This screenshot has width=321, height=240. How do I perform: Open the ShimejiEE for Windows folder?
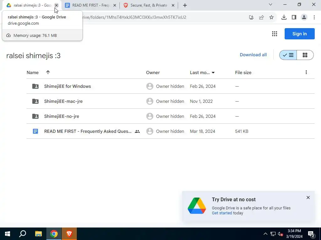click(68, 86)
